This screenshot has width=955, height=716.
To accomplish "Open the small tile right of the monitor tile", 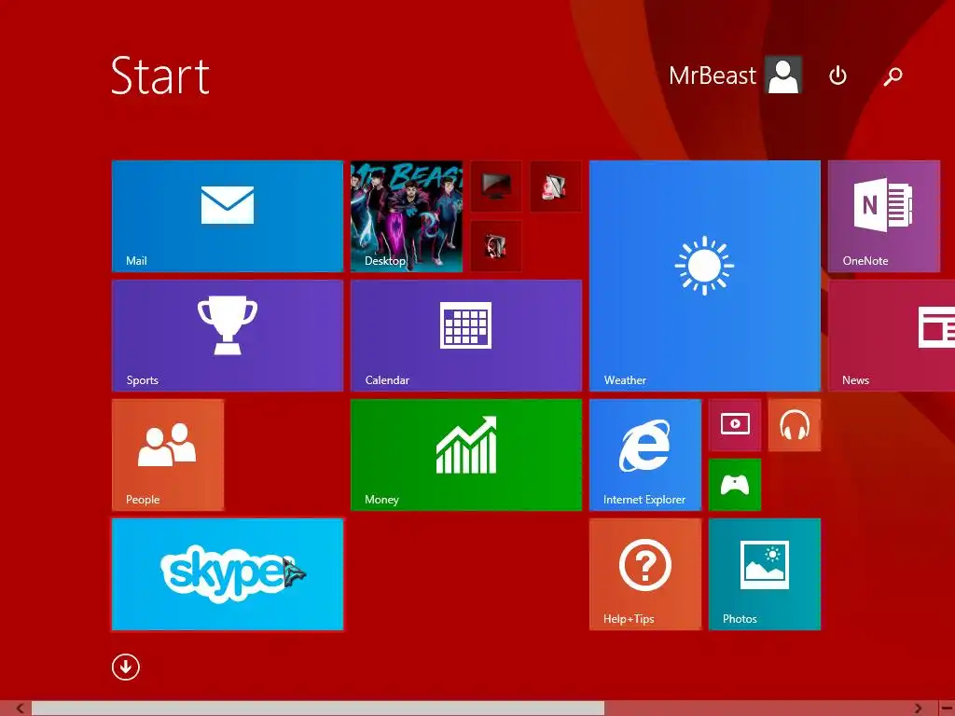I will coord(556,186).
